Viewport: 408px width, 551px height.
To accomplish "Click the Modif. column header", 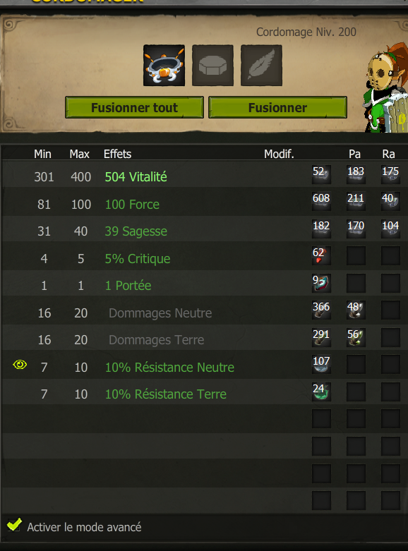I will pos(279,154).
